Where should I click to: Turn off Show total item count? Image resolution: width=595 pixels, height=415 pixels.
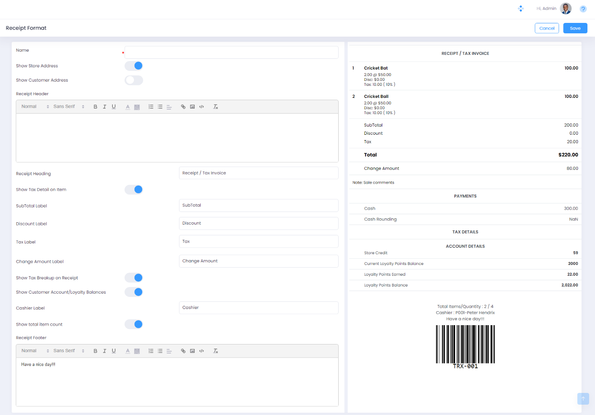point(134,324)
